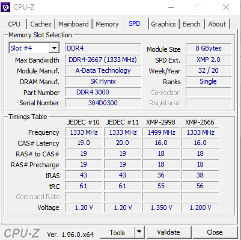This screenshot has height=240, width=241.
Task: Switch to the CPU tab
Action: click(x=14, y=24)
